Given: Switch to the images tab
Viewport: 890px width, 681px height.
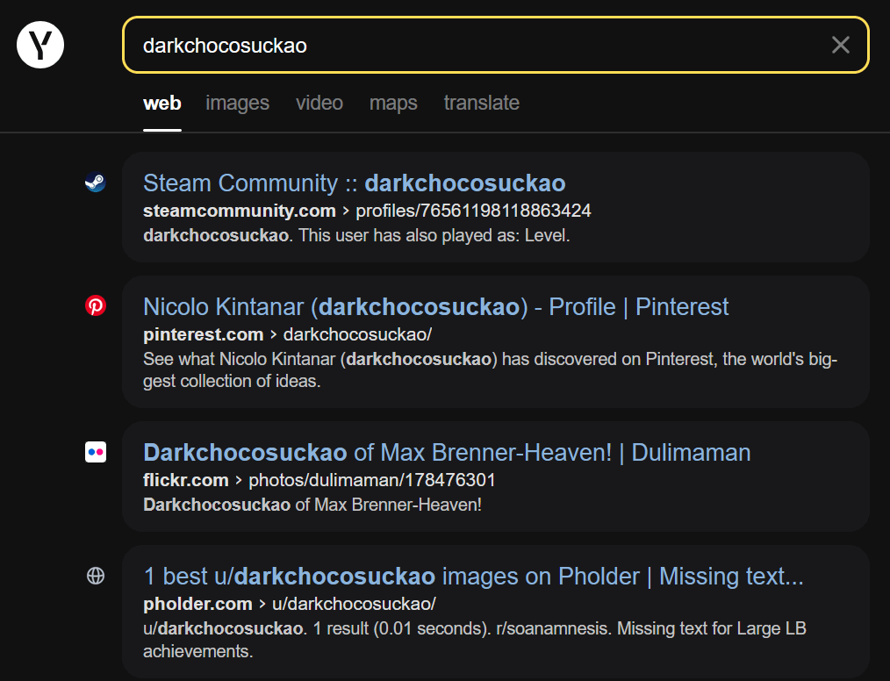Looking at the screenshot, I should (x=237, y=103).
